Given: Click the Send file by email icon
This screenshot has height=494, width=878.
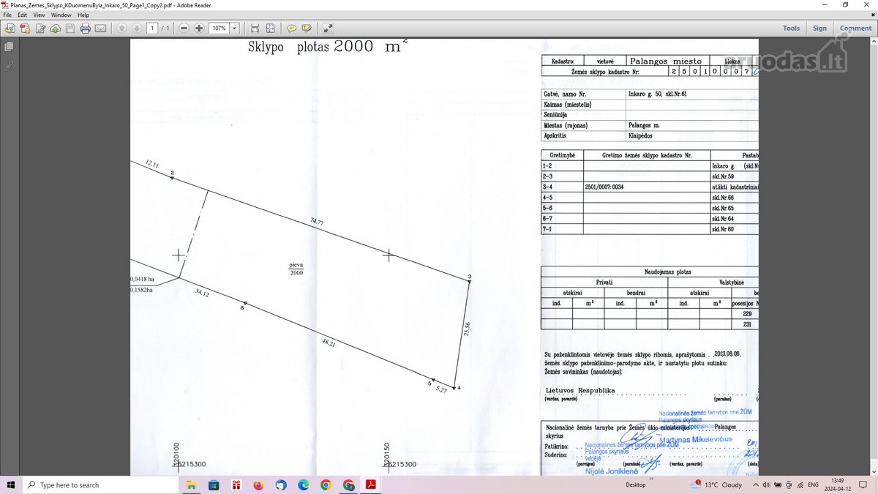Looking at the screenshot, I should [x=100, y=29].
